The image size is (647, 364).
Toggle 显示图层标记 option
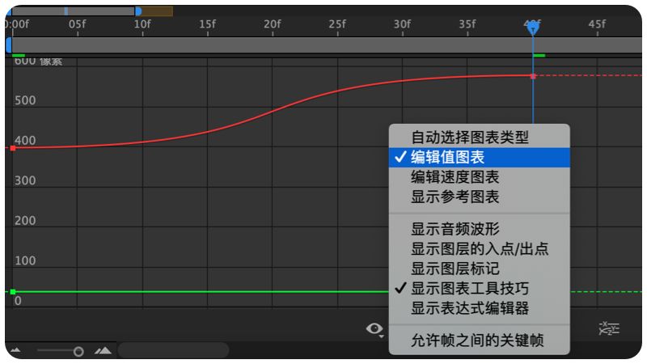pyautogui.click(x=479, y=269)
